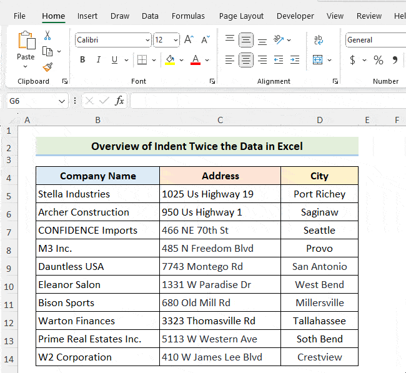Viewport: 406px width, 373px height.
Task: Switch to the View tab
Action: [x=335, y=16]
